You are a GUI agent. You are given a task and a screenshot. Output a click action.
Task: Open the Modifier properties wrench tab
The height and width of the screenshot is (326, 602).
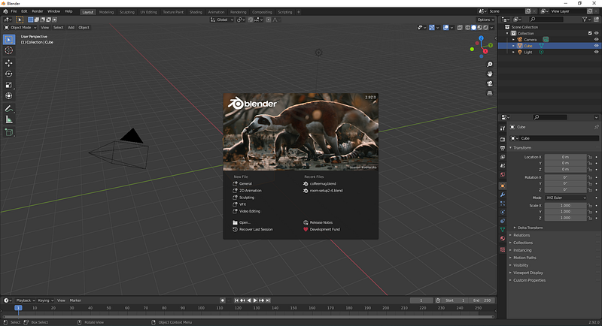click(503, 195)
